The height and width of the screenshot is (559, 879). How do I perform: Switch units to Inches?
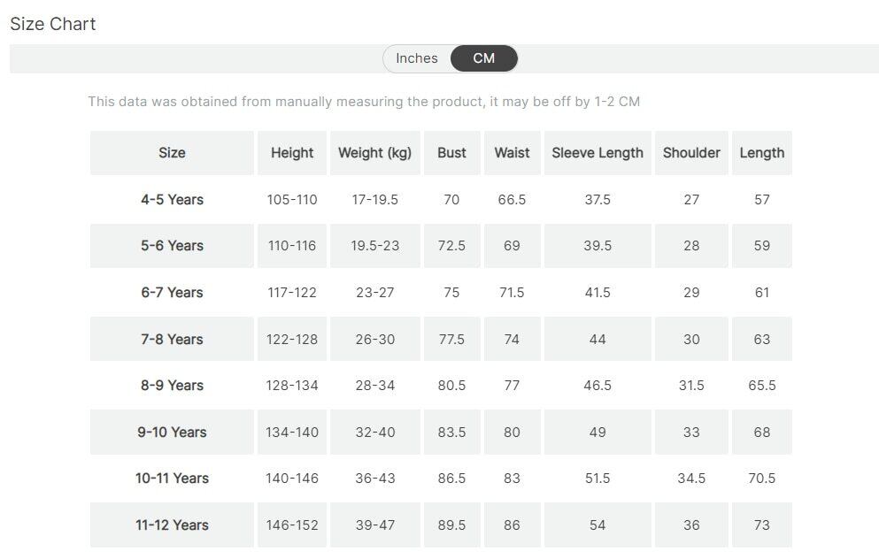click(x=417, y=58)
